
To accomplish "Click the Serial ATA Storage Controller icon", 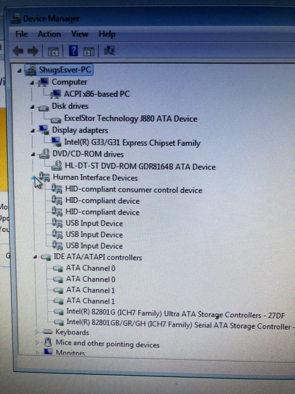I will pos(59,322).
